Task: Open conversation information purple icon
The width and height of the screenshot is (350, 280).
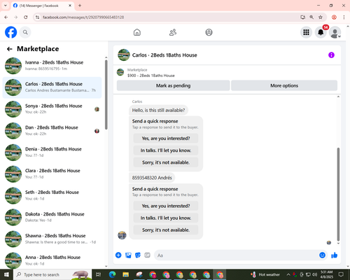Action: pos(331,55)
